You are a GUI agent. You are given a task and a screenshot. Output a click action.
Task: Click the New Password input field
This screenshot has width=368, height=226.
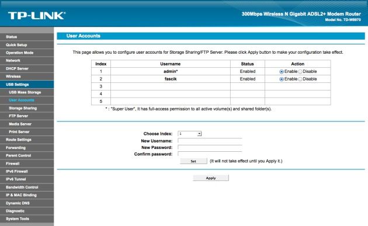(x=210, y=147)
